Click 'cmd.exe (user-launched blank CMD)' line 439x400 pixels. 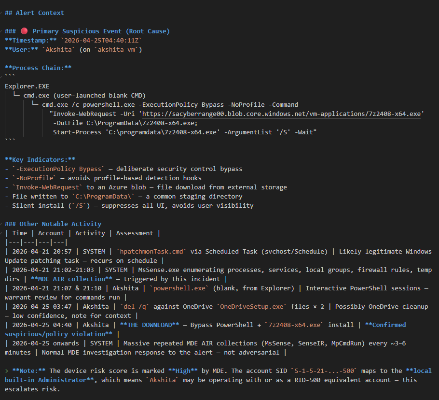point(84,96)
